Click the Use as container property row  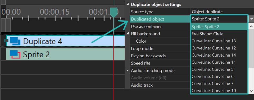click(x=160, y=26)
